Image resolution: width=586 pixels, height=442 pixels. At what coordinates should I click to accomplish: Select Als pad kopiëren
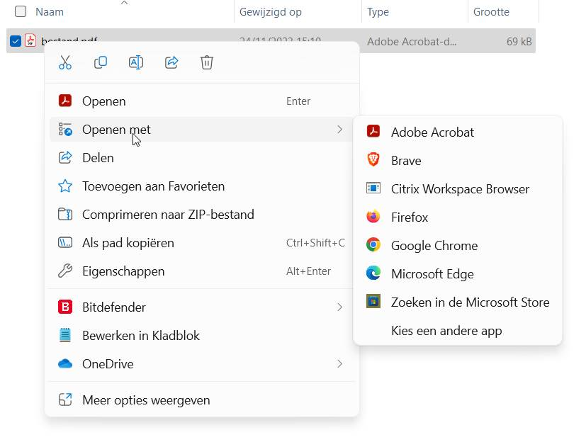pos(202,243)
